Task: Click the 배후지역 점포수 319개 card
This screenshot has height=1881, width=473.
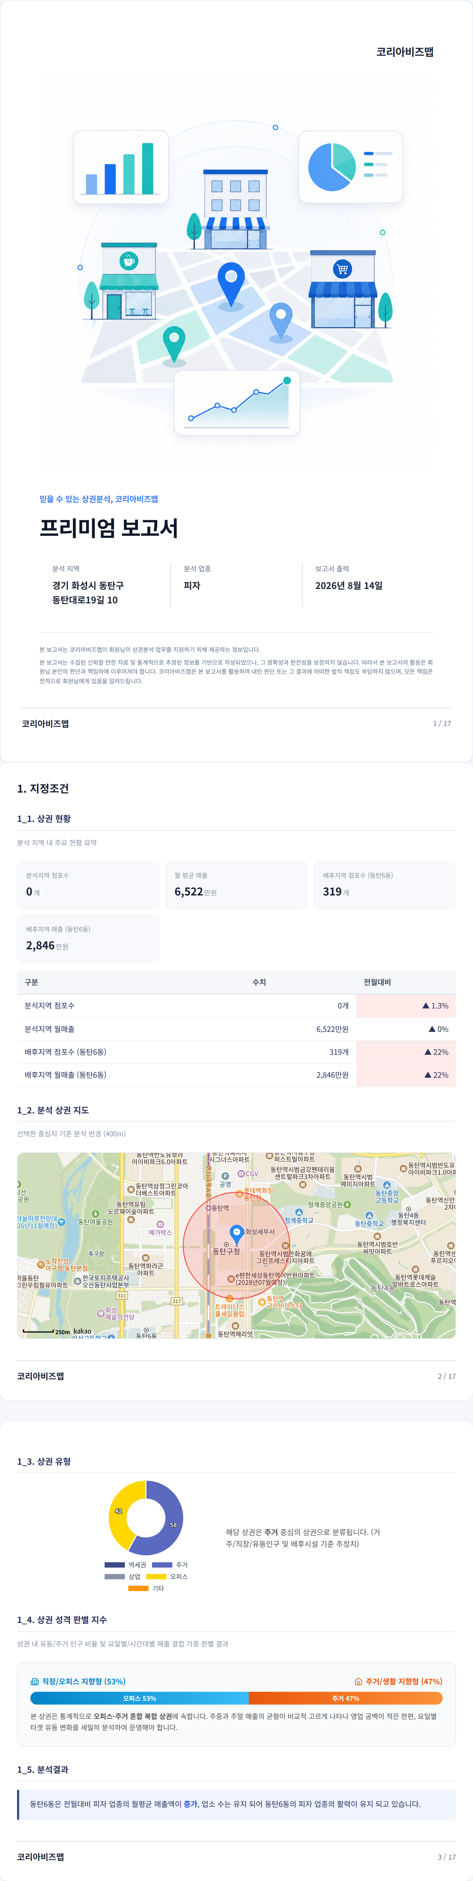Action: coord(385,885)
